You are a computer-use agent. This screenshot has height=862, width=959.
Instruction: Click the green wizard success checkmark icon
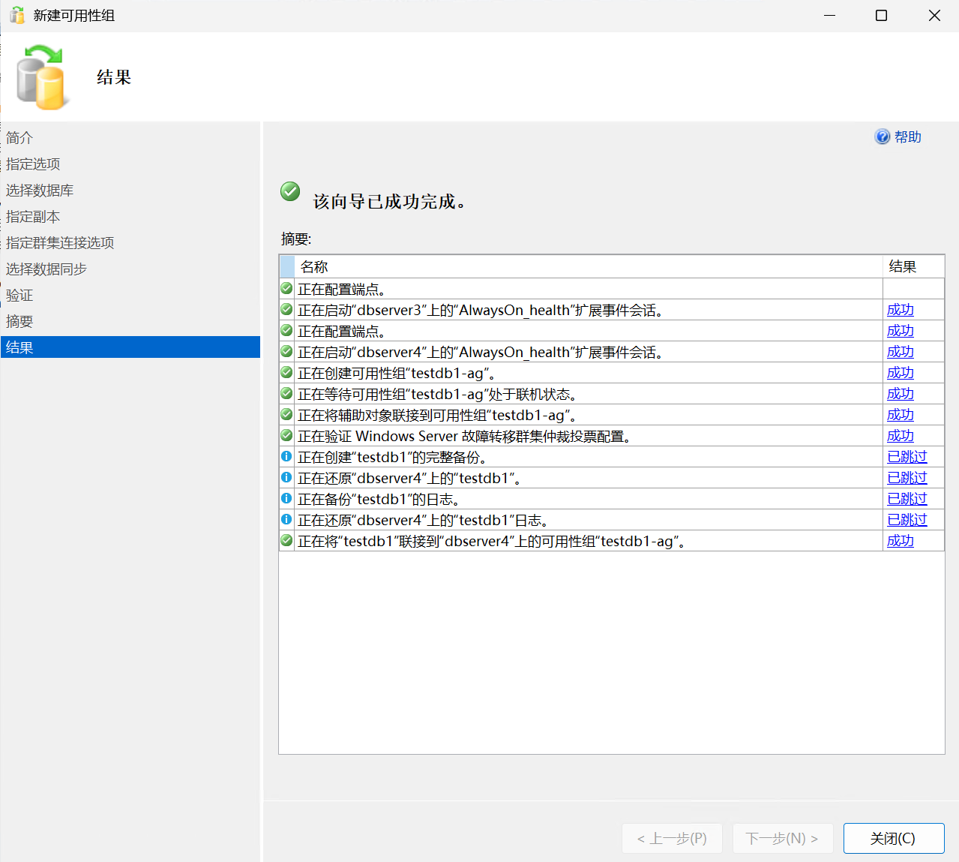tap(290, 192)
